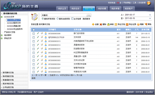Screen dimensions: 155x95
Task: Check the box for row QF20080903015
Action: pos(34,49)
